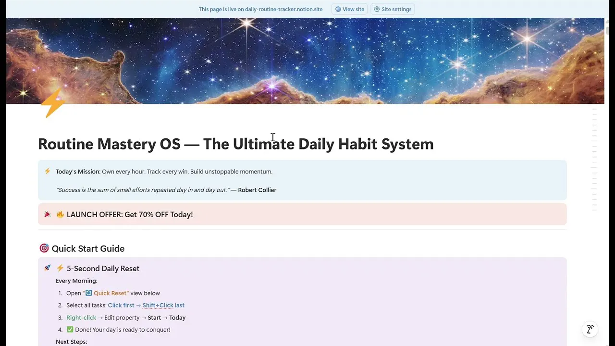Open the help assistant button at bottom right

tap(590, 329)
